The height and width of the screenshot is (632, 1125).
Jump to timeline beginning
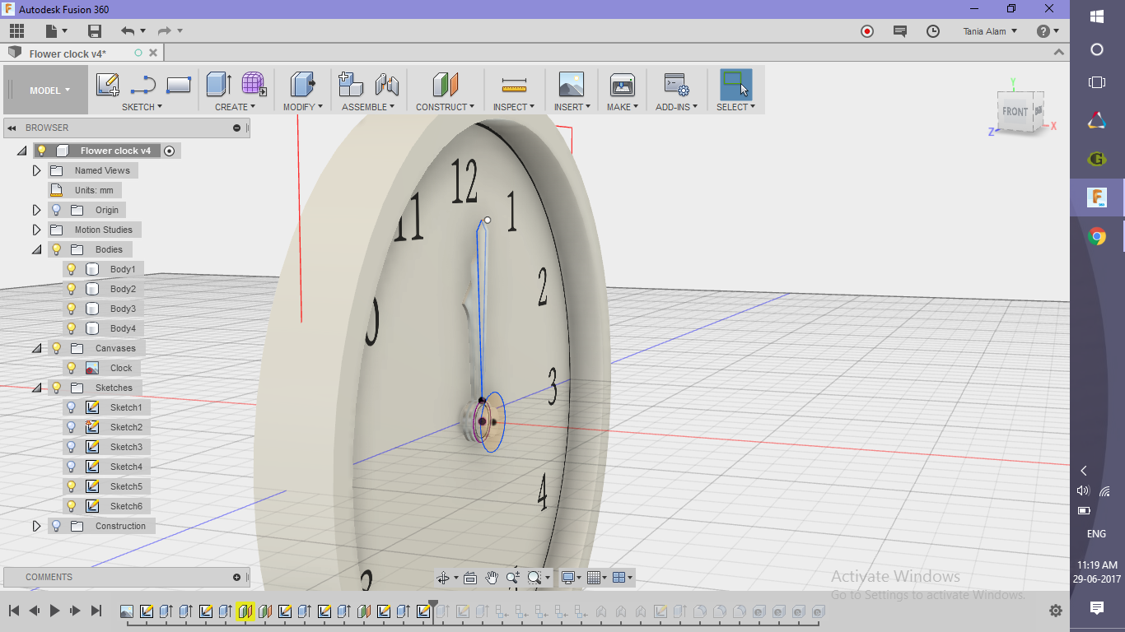coord(14,611)
